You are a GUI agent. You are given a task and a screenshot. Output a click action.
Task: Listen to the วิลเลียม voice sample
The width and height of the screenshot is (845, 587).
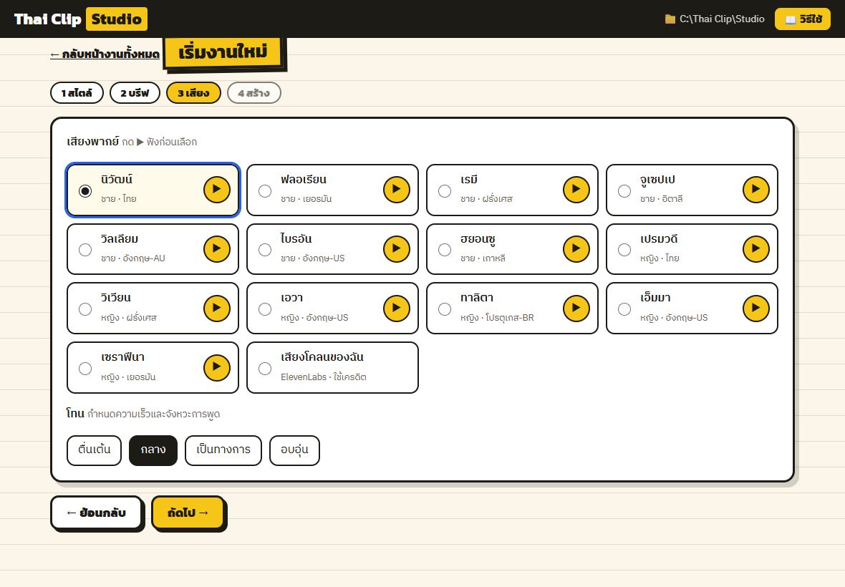coord(217,249)
